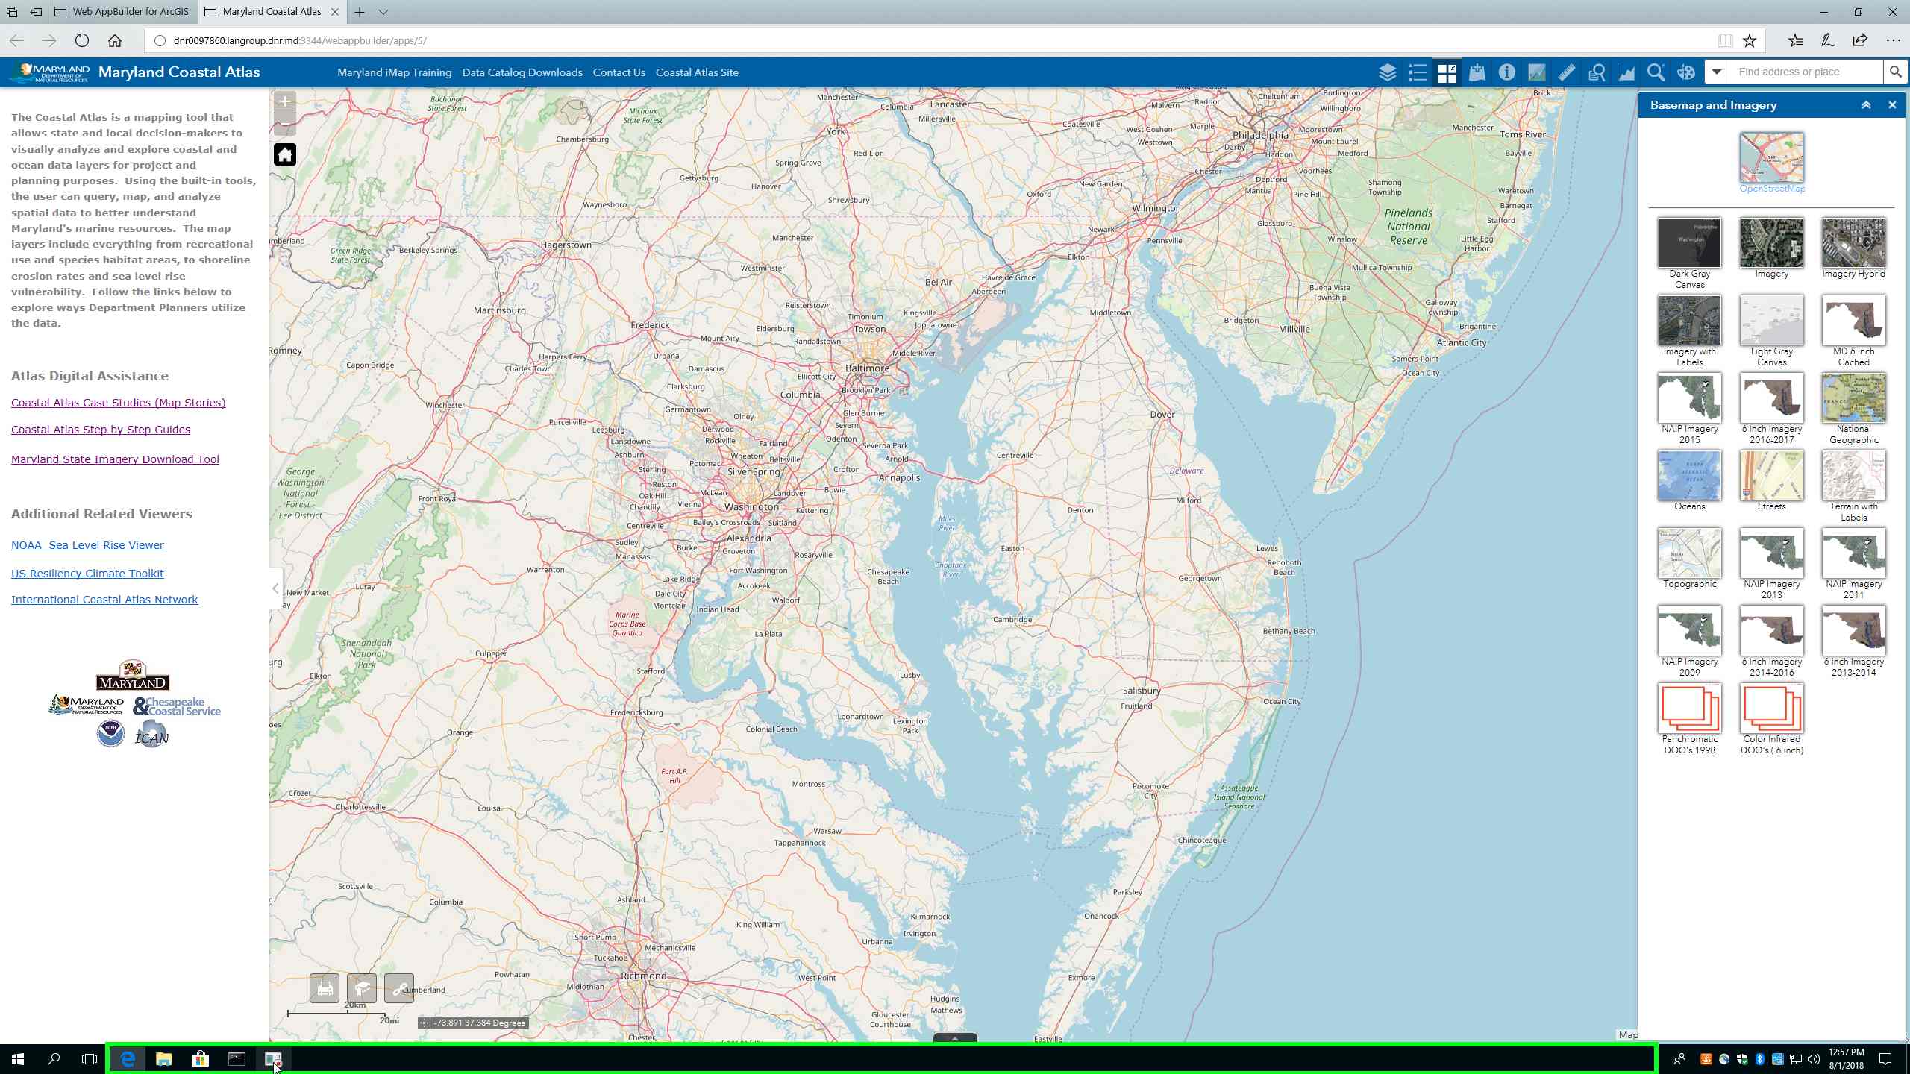Click the Find address or place field
The image size is (1910, 1074).
[x=1806, y=72]
